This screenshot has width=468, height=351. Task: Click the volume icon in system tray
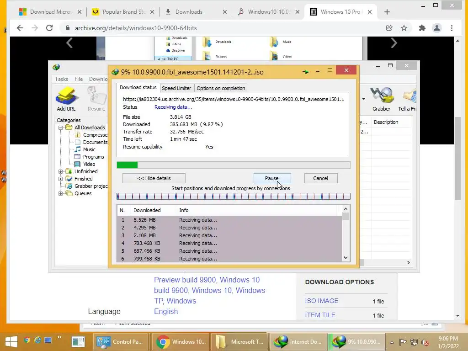point(425,342)
